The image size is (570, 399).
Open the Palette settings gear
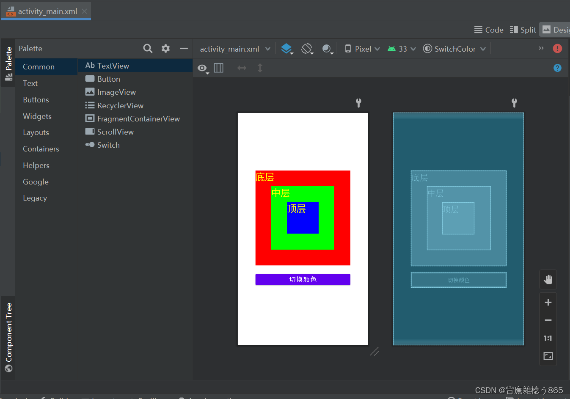[165, 48]
